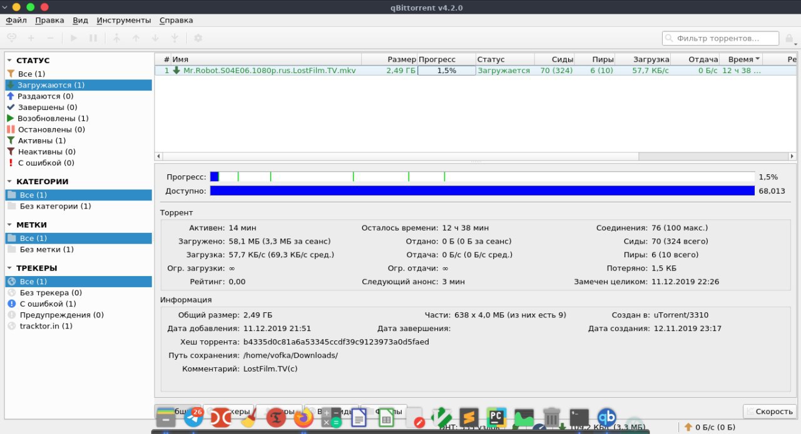Screen dimensions: 801x434
Task: Open LibreOffice Writer document dock icon
Action: [x=359, y=418]
